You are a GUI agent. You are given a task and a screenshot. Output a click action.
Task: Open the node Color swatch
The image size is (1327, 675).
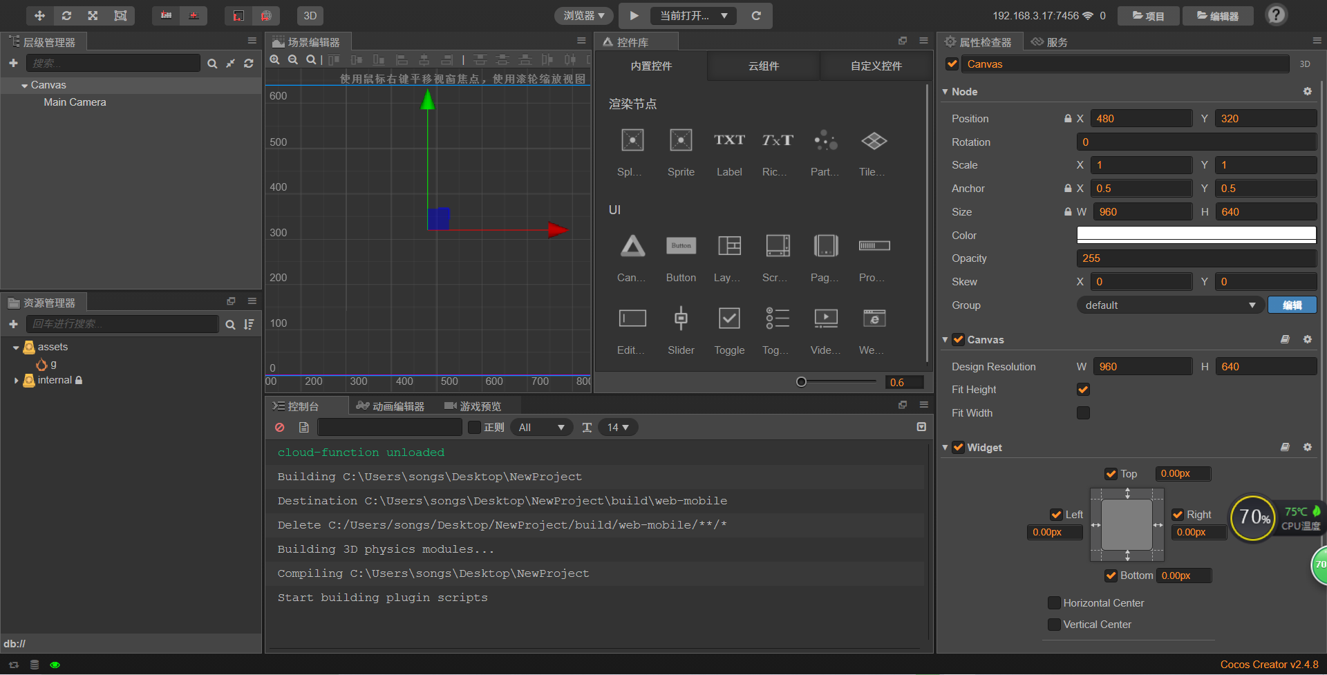pyautogui.click(x=1196, y=236)
